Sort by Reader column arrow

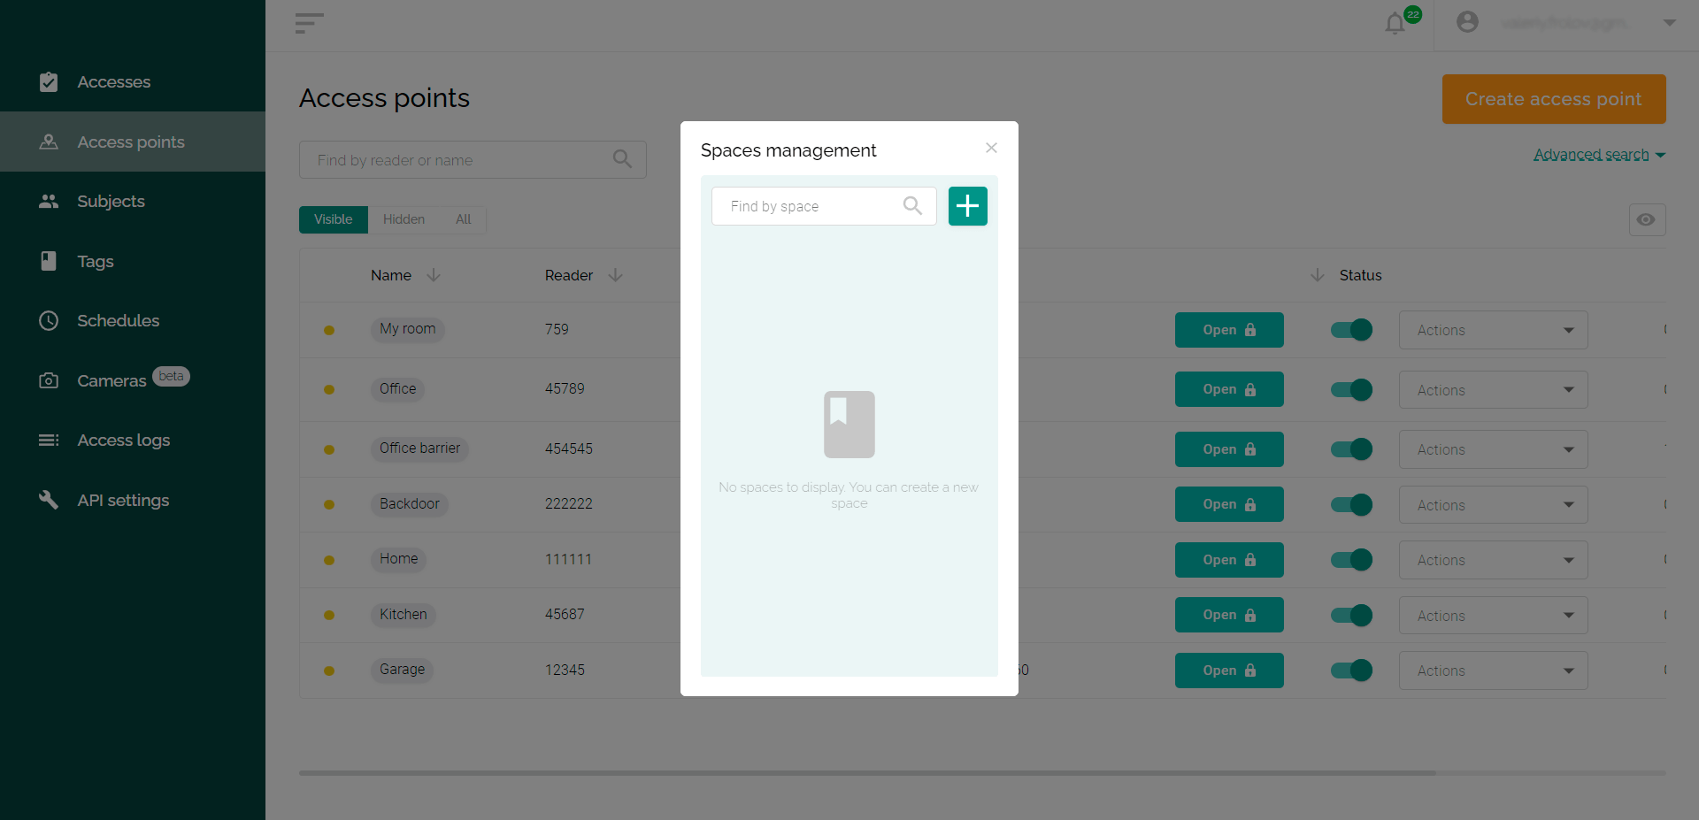(x=616, y=275)
